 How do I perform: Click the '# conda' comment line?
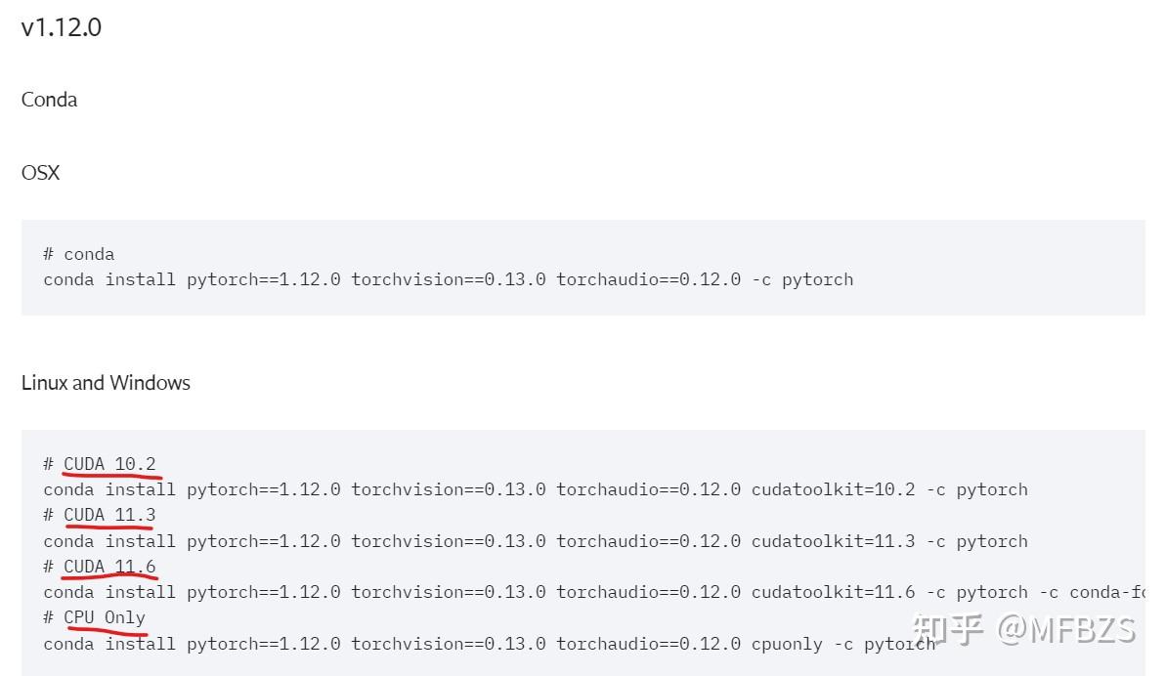79,254
